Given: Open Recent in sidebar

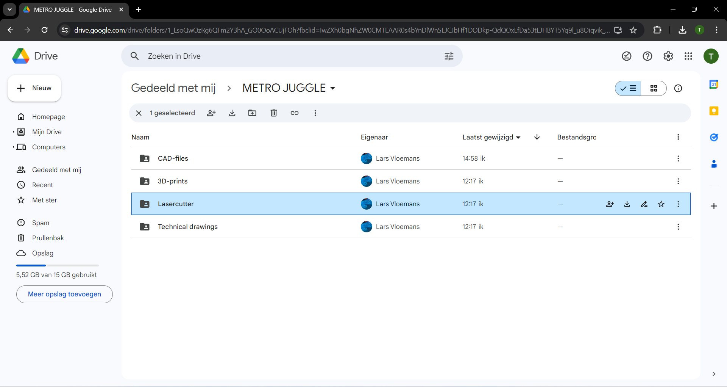Looking at the screenshot, I should [x=42, y=185].
